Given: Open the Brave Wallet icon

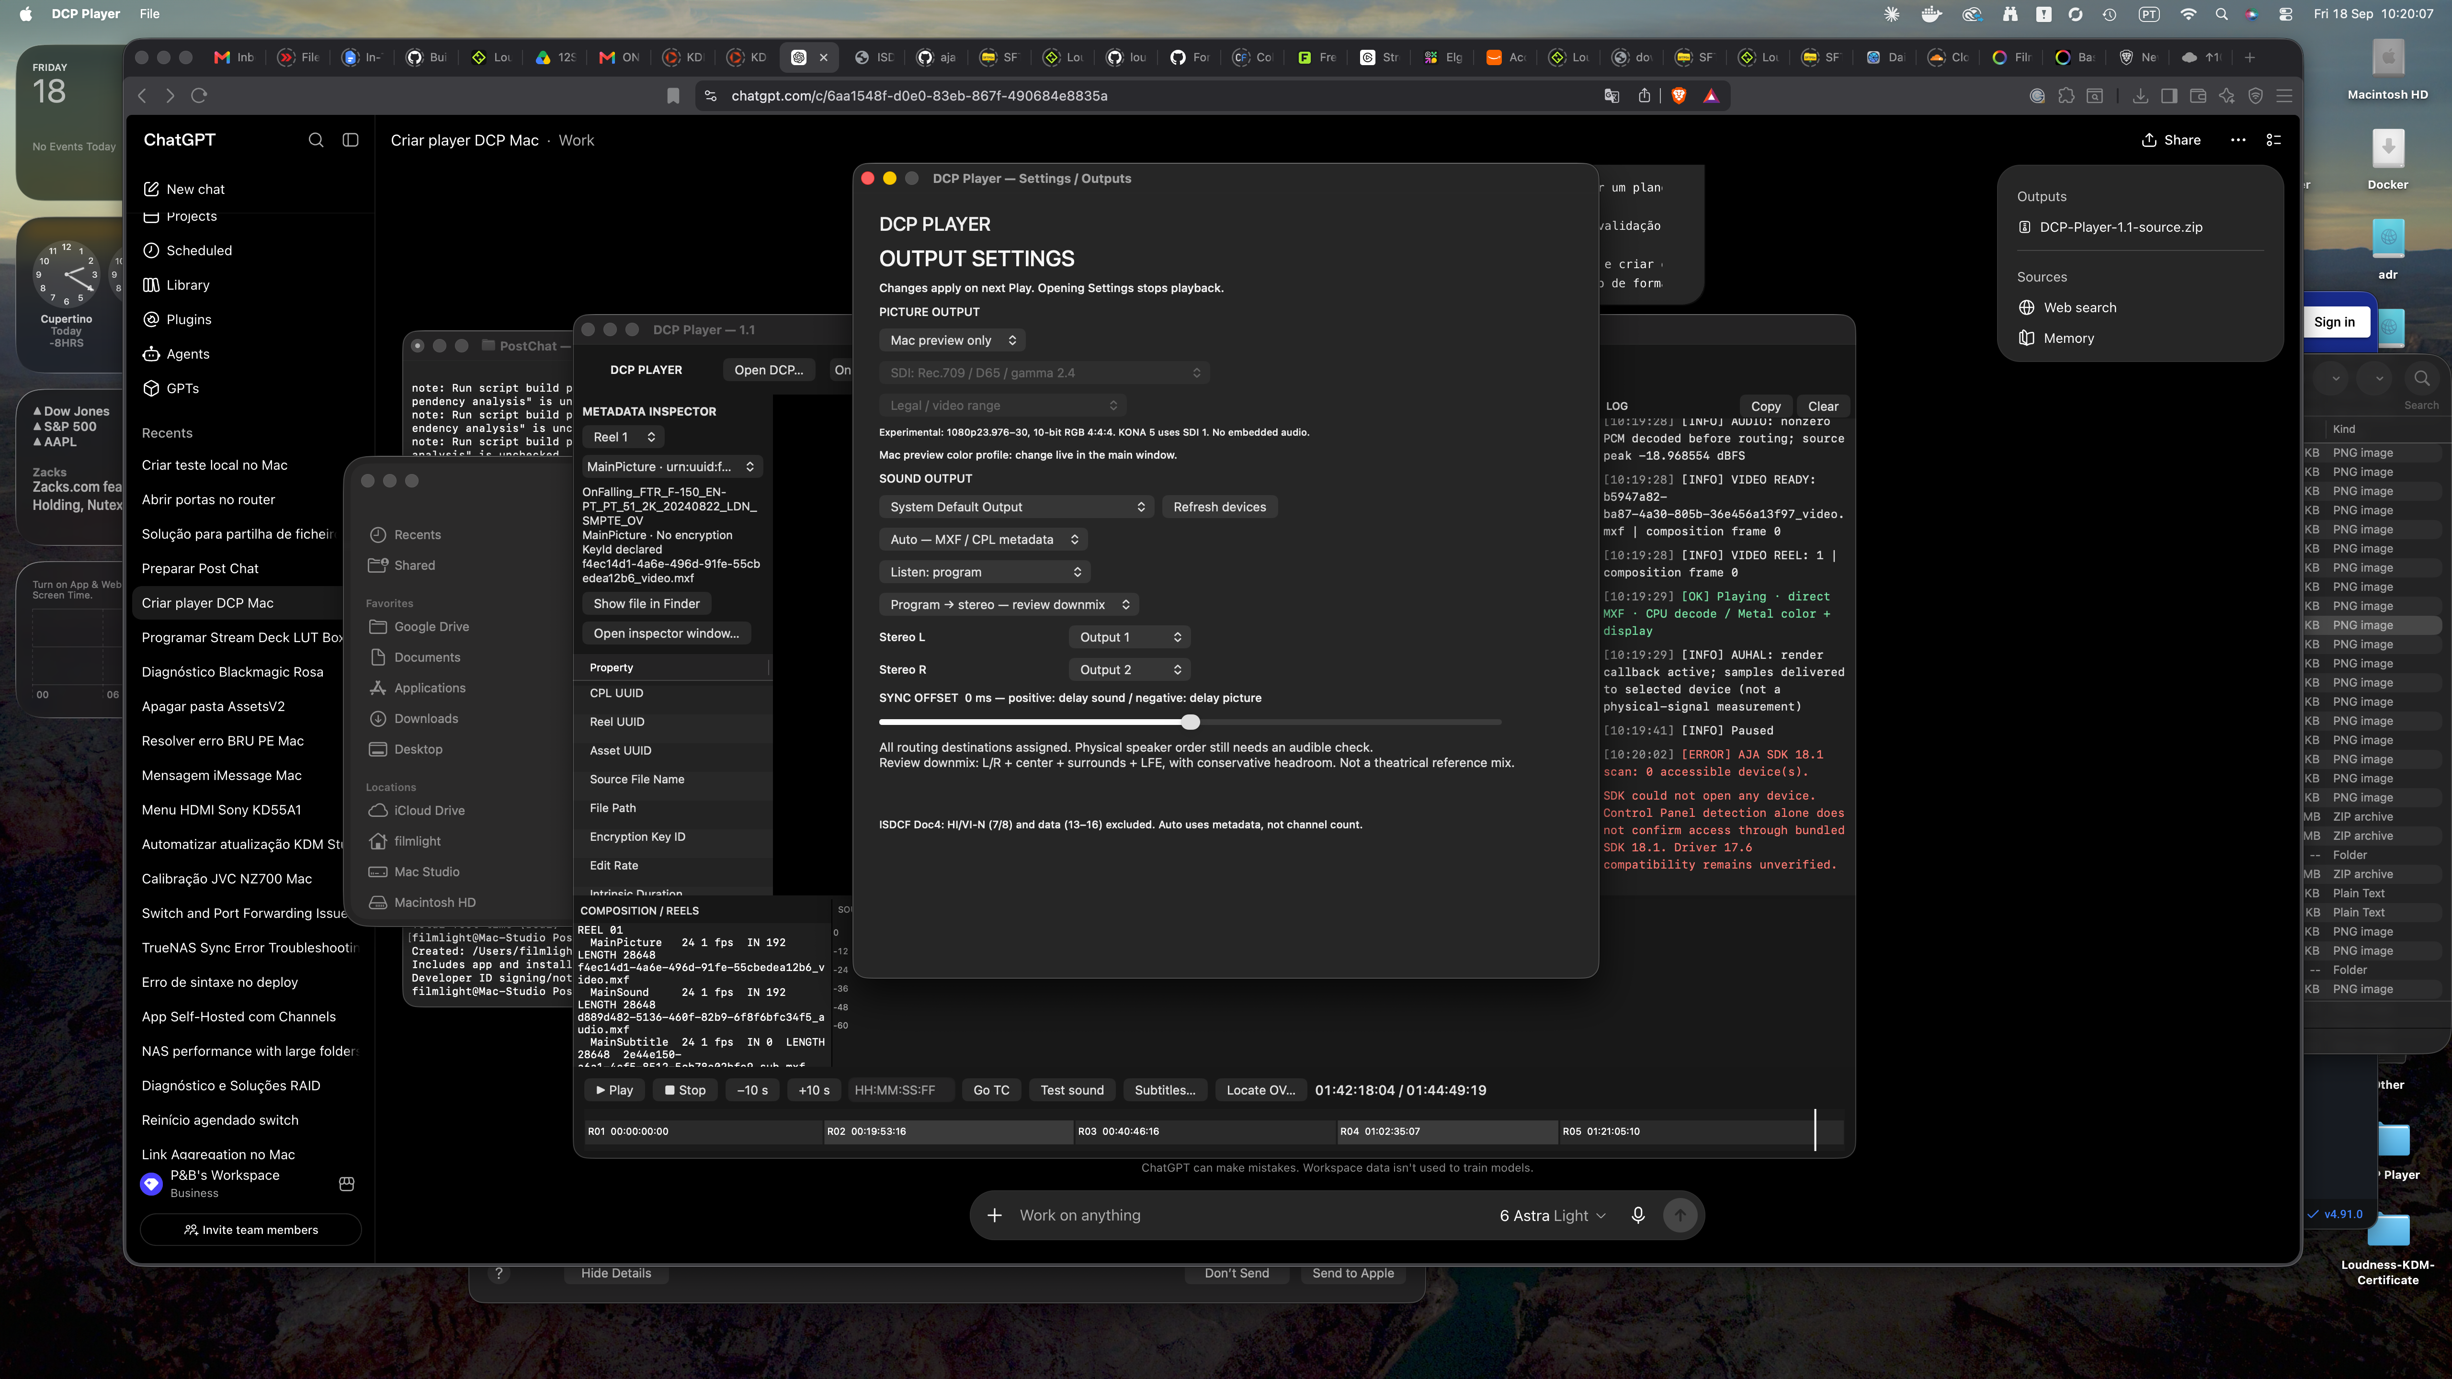Looking at the screenshot, I should [2198, 95].
